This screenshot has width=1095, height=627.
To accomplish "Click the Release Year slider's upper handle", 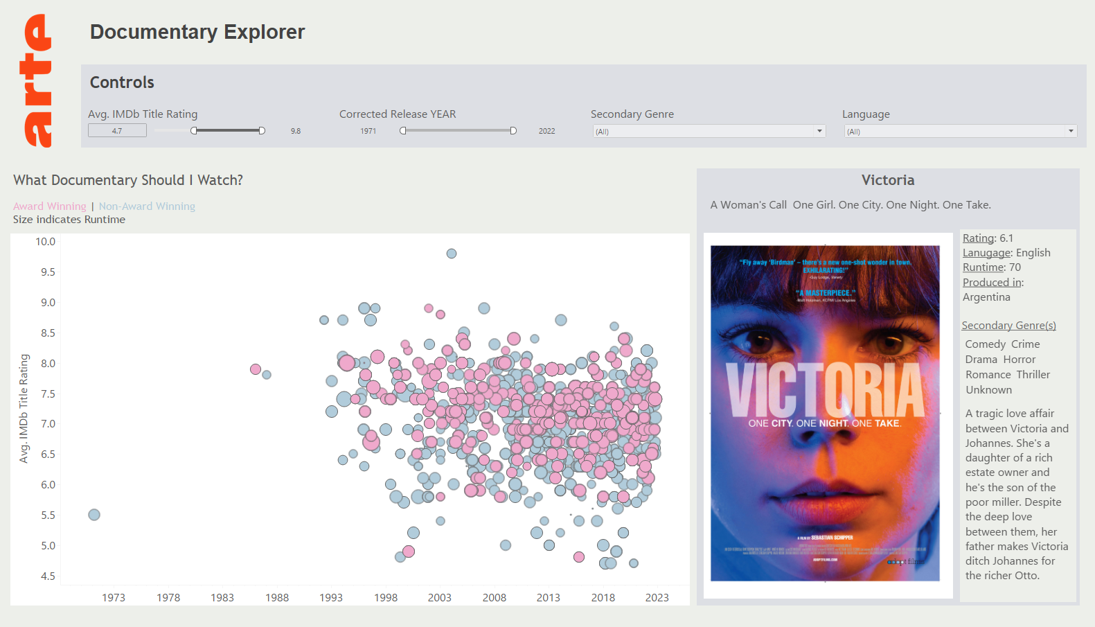I will 513,130.
